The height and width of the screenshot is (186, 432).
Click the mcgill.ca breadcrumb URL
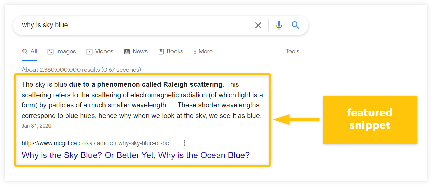click(x=97, y=143)
